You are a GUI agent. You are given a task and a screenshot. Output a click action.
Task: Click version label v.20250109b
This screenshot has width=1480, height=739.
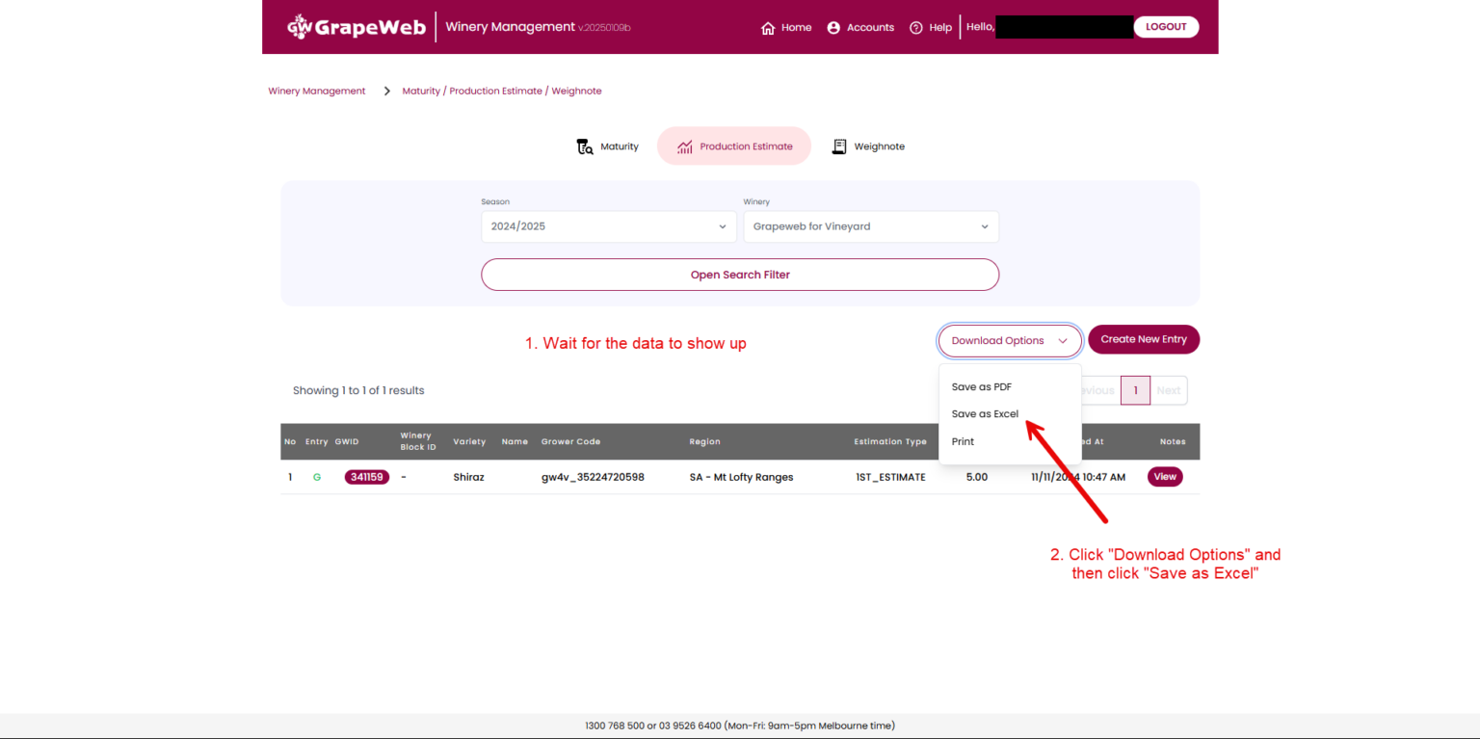click(604, 28)
